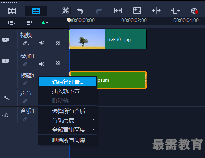
Task: Open the record/capture film reel option
Action: [x=195, y=11]
